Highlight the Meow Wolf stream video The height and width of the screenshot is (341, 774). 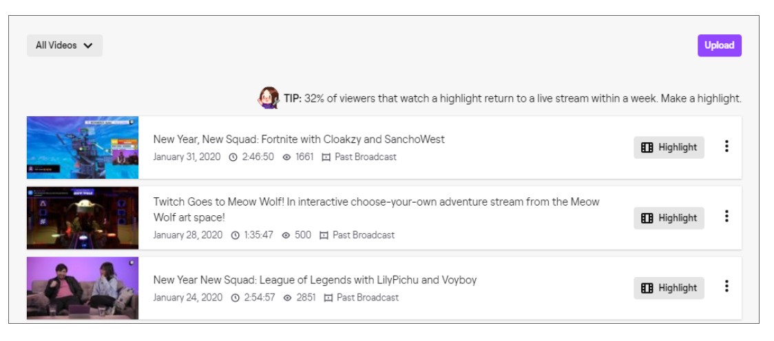click(669, 218)
